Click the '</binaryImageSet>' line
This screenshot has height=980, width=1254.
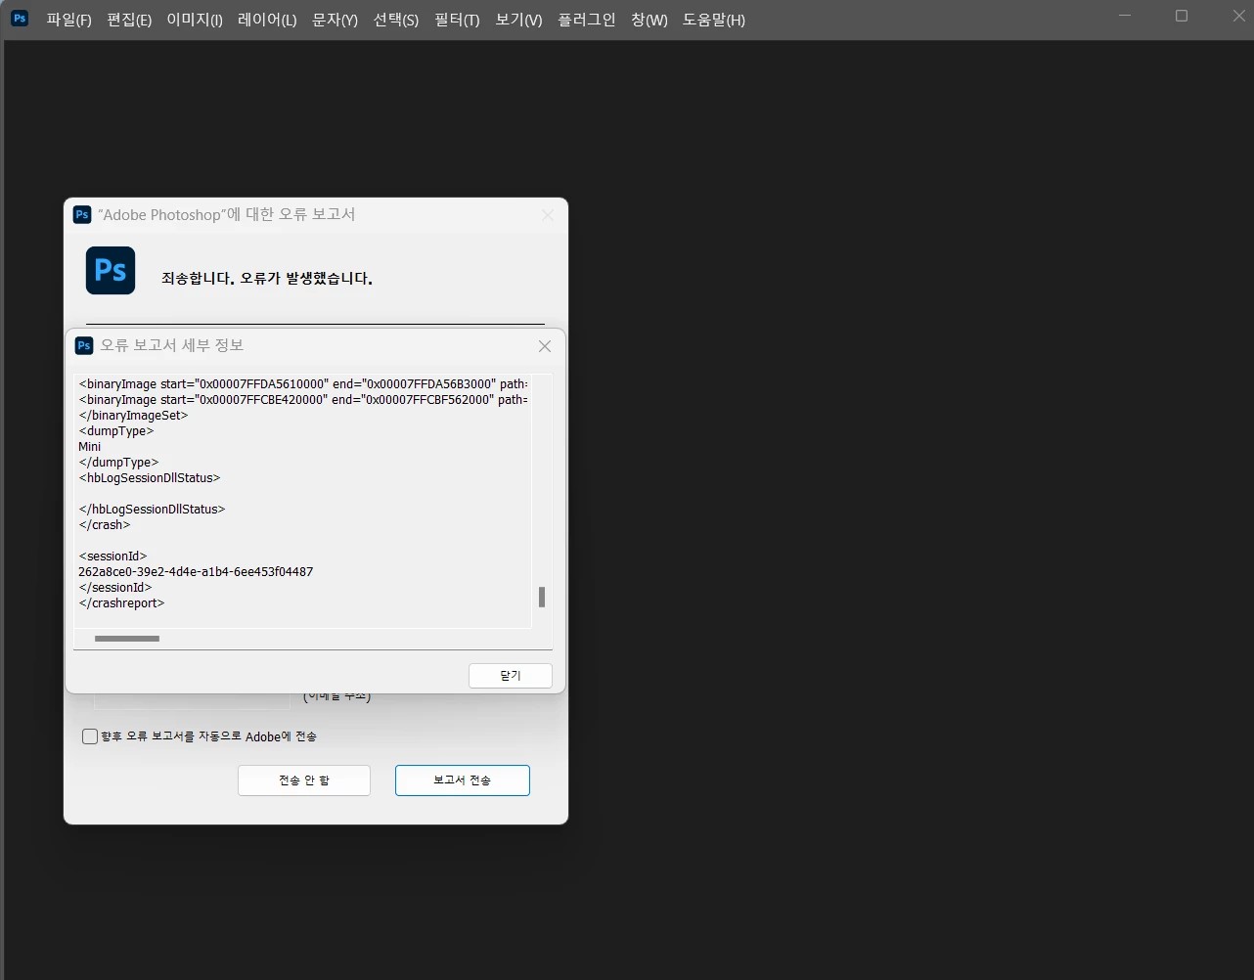click(x=133, y=416)
